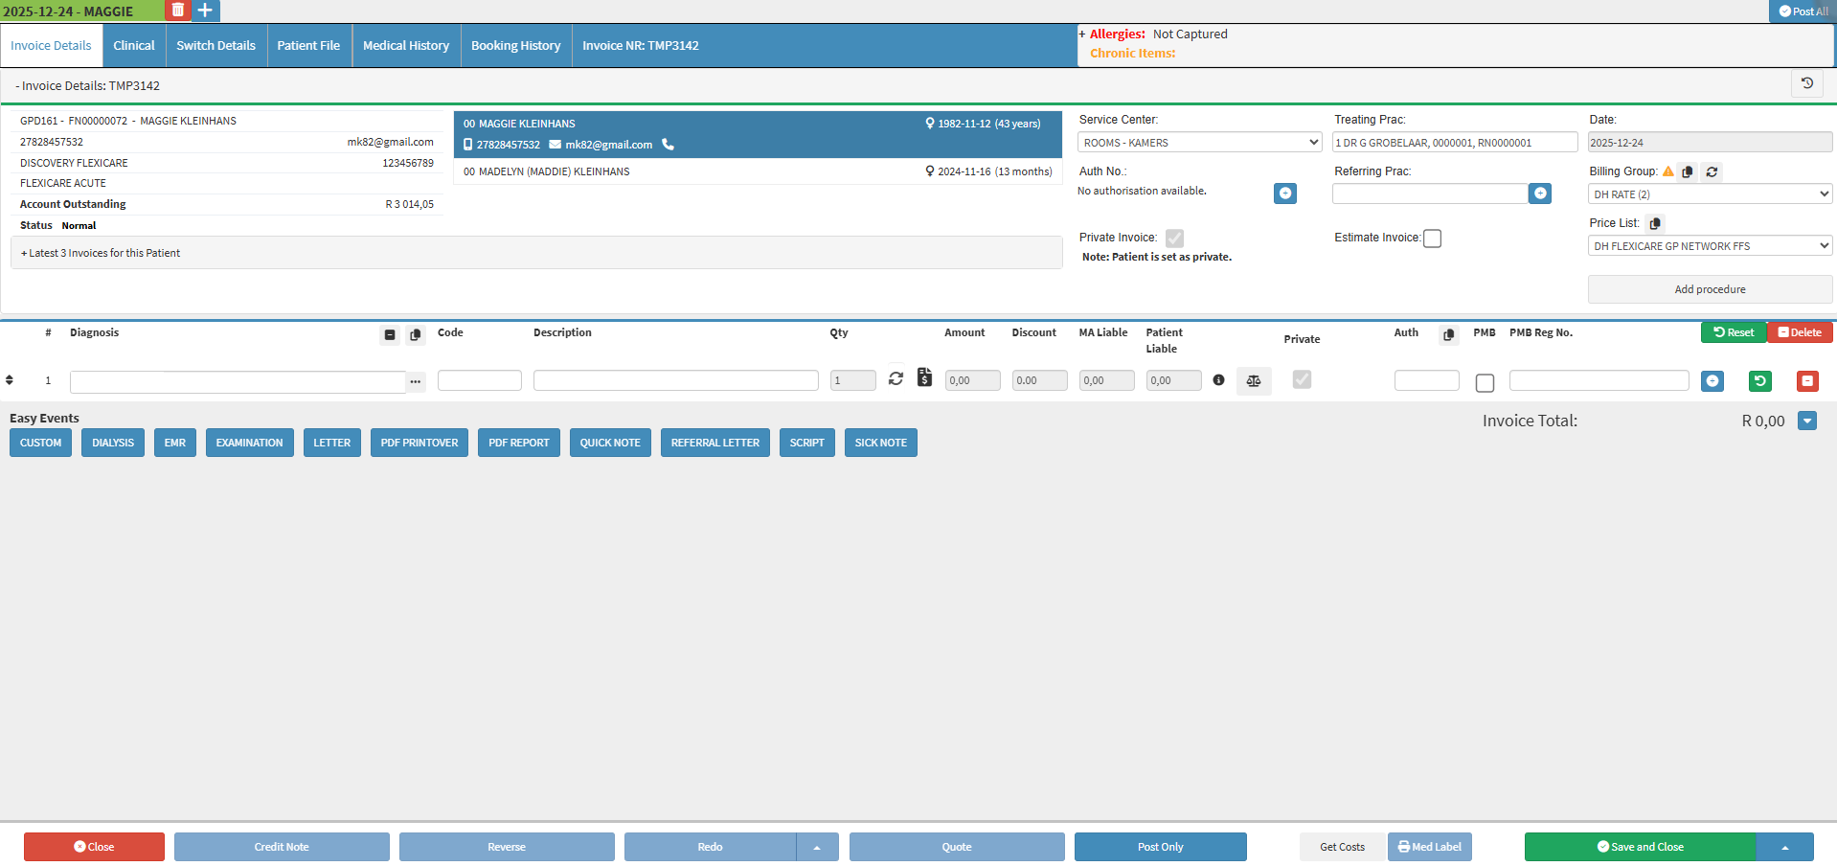Click the invoice dollar icon beside Qty
This screenshot has width=1837, height=866.
(924, 377)
